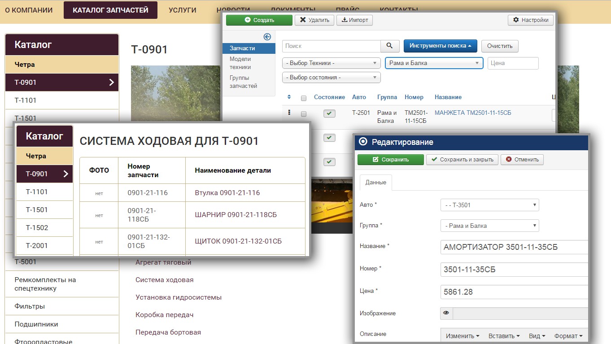This screenshot has width=611, height=344.
Task: Tick the select-all checkbox in the table header
Action: tap(304, 98)
